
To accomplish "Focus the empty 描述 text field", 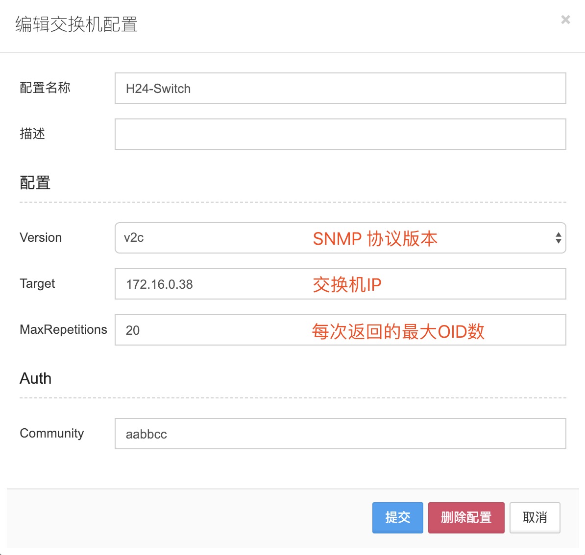I will (x=340, y=134).
